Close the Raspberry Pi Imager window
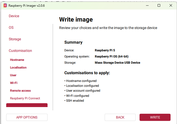The height and width of the screenshot is (124, 177). coord(171,5)
